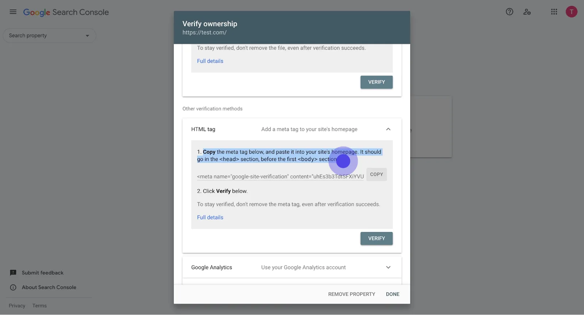Viewport: 584px width, 315px height.
Task: Click REMOVE PROPERTY in the dialog footer
Action: click(351, 294)
